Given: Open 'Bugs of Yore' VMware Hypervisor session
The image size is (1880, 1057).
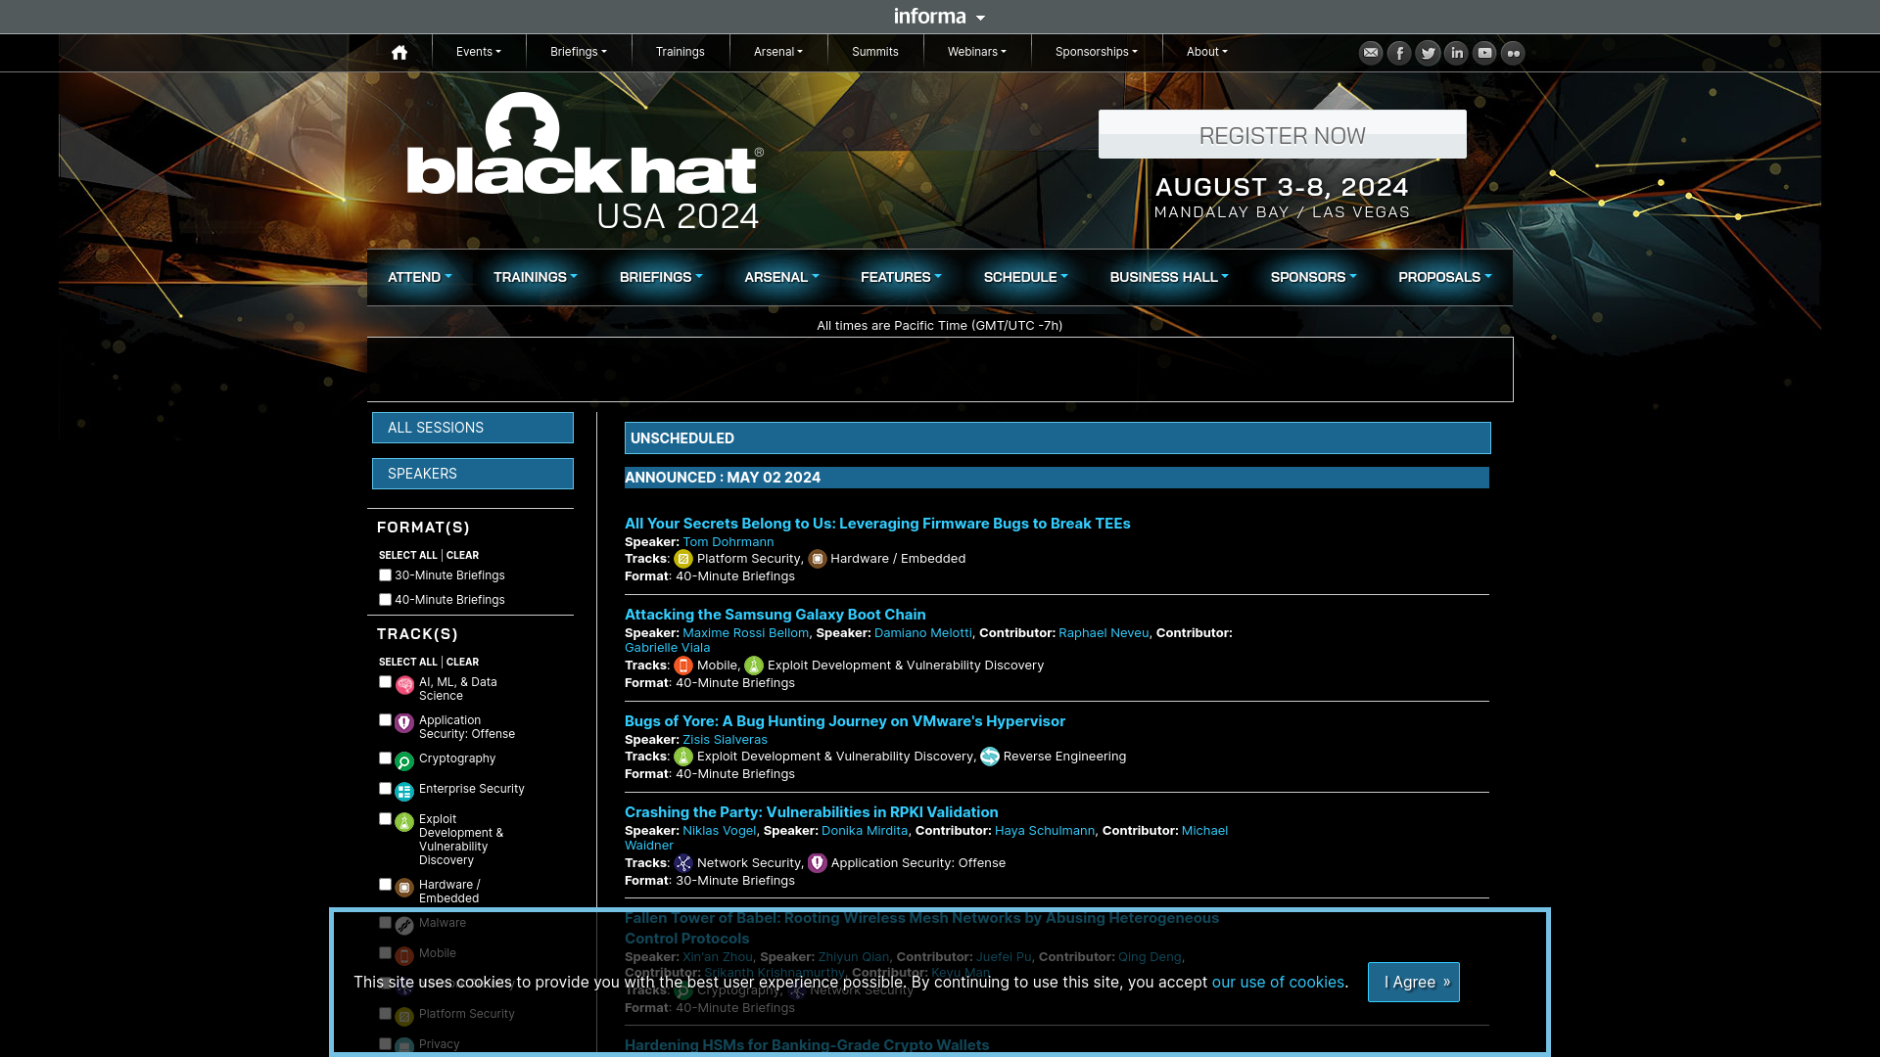Looking at the screenshot, I should point(845,721).
